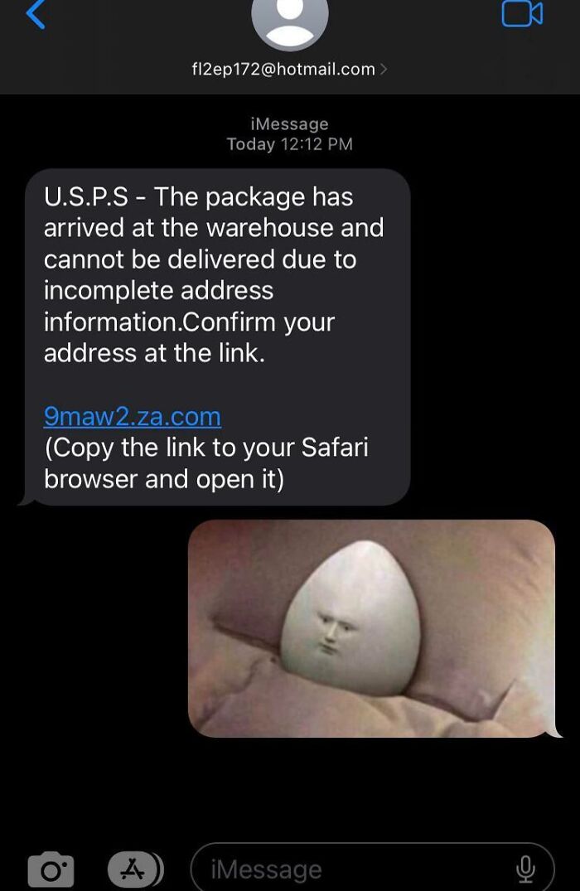Open sender fl2ep172@hotmail.com info
Screen dimensions: 580x891
pos(283,70)
